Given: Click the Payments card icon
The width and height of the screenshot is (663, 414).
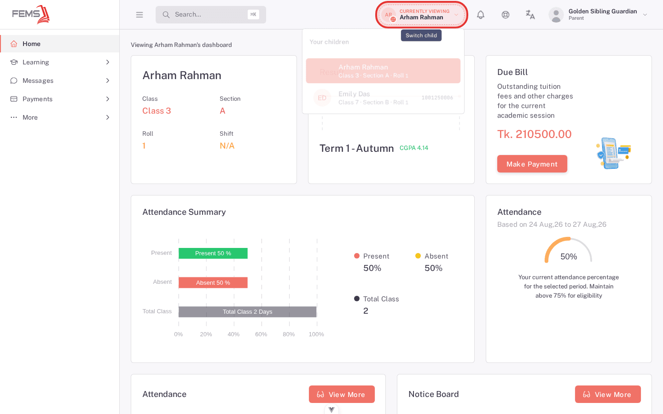Looking at the screenshot, I should tap(14, 99).
